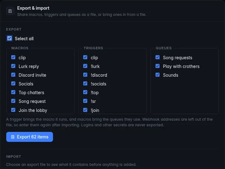Click the Export & import heading
The height and width of the screenshot is (169, 225).
[x=33, y=8]
